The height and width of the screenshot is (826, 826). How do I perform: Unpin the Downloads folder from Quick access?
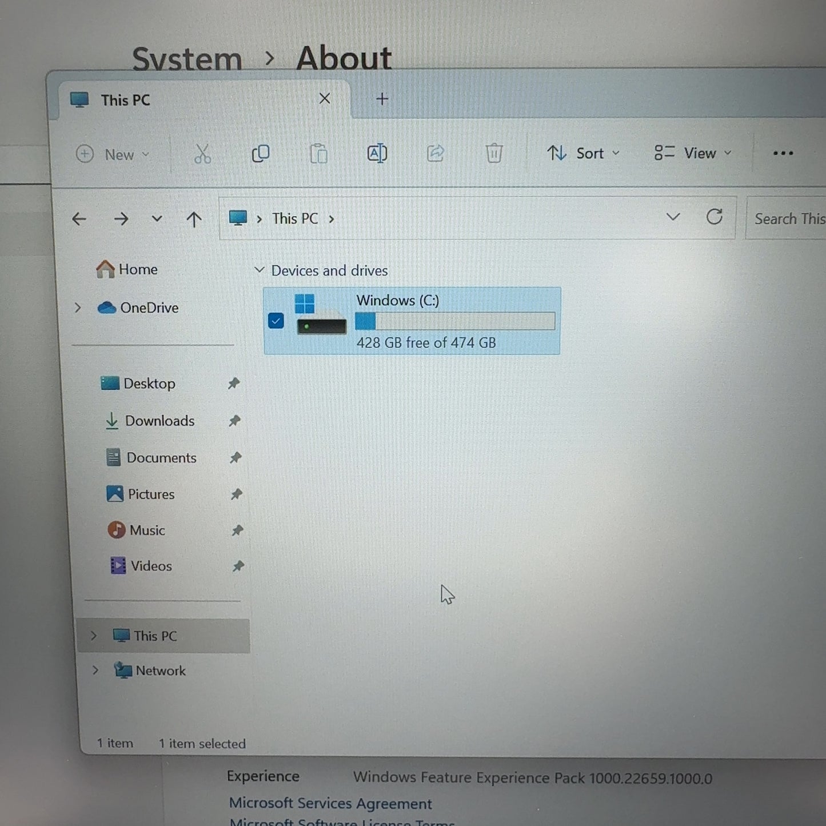tap(235, 421)
